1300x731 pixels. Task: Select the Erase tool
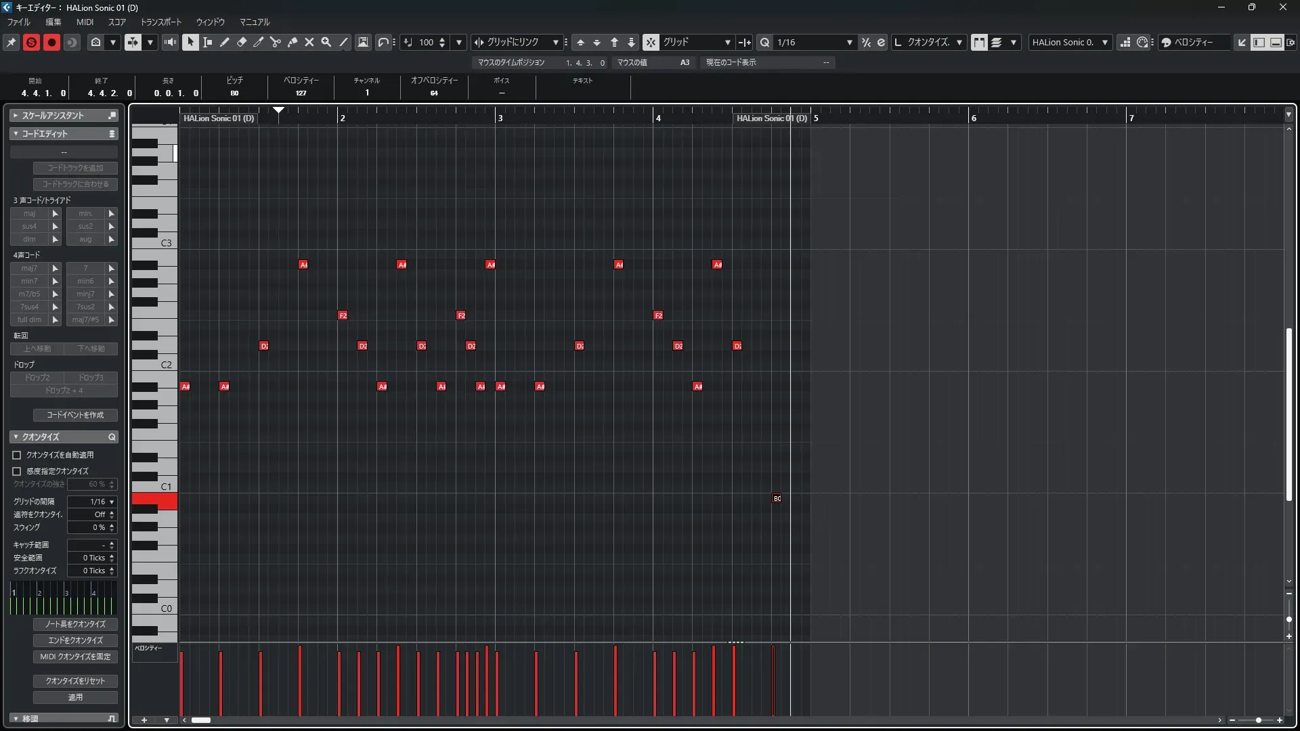click(x=242, y=42)
